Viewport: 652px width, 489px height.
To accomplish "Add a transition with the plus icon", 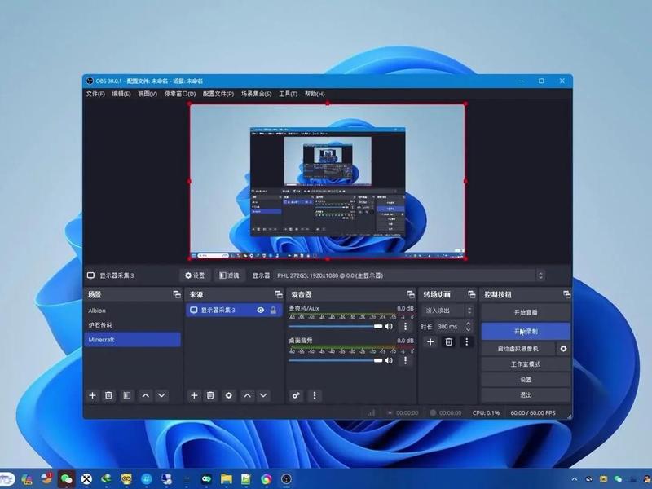I will [430, 341].
